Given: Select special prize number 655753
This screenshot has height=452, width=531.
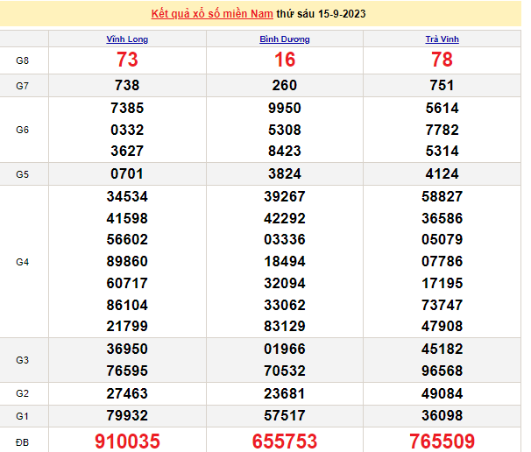Looking at the screenshot, I should click(285, 440).
